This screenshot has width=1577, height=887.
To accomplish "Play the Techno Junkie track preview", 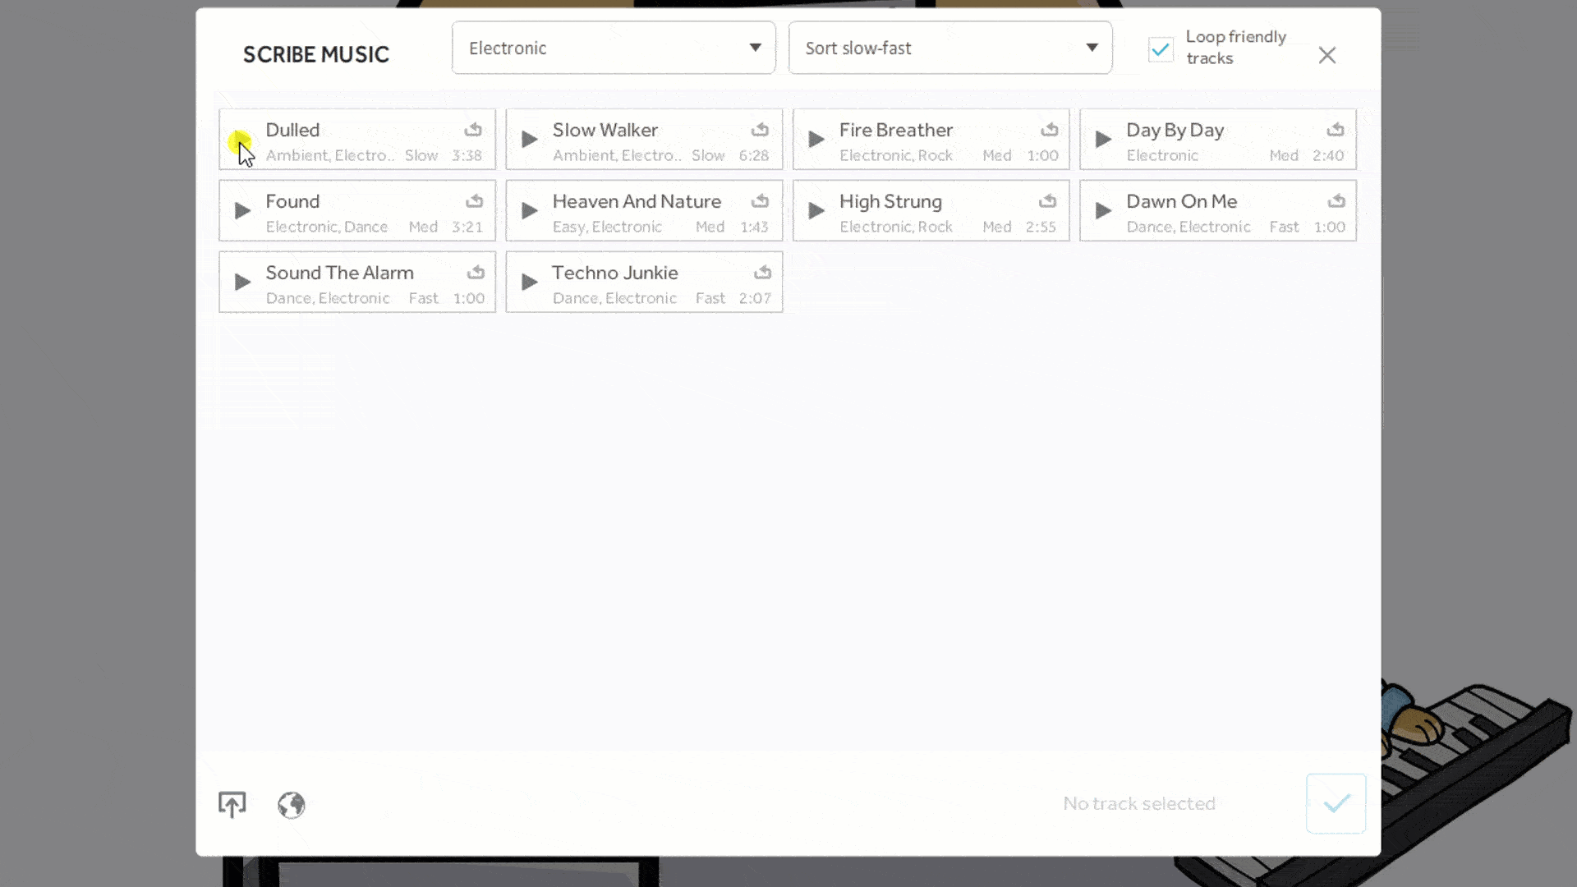I will point(530,283).
